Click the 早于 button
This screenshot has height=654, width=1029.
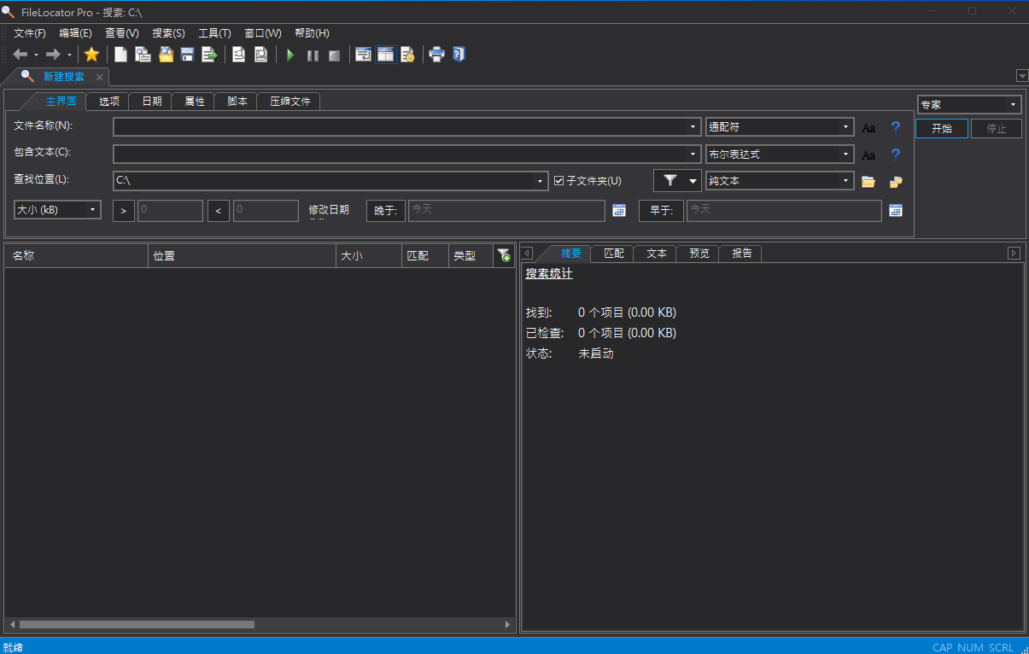(661, 211)
